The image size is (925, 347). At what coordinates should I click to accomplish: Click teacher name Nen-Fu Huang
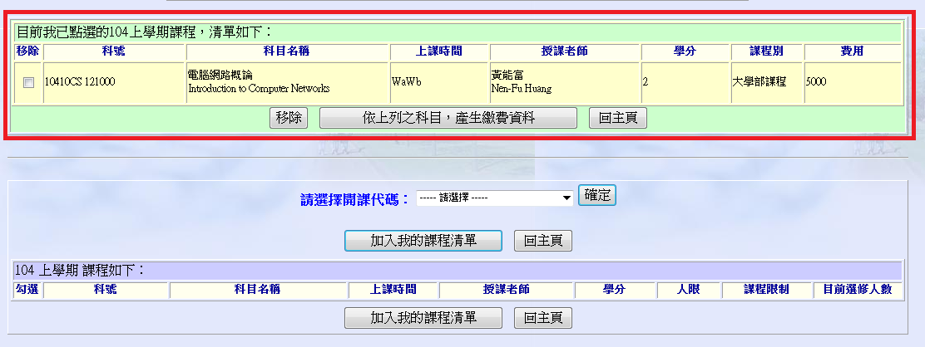point(522,88)
